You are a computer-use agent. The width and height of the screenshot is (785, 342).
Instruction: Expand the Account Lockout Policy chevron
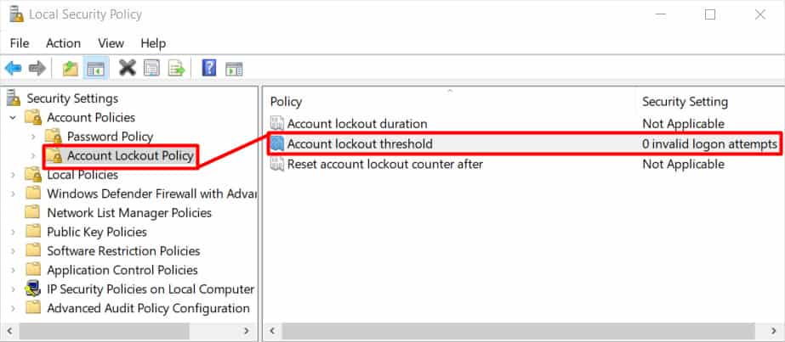[x=33, y=156]
